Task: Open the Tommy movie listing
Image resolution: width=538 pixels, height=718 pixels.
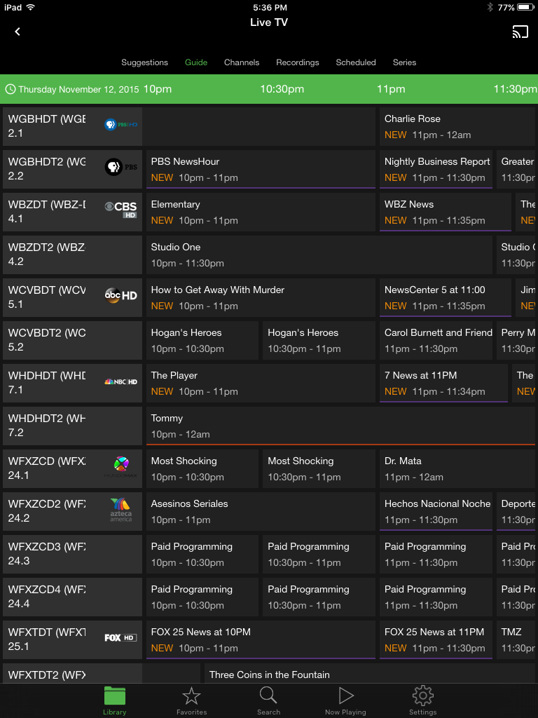Action: [341, 426]
